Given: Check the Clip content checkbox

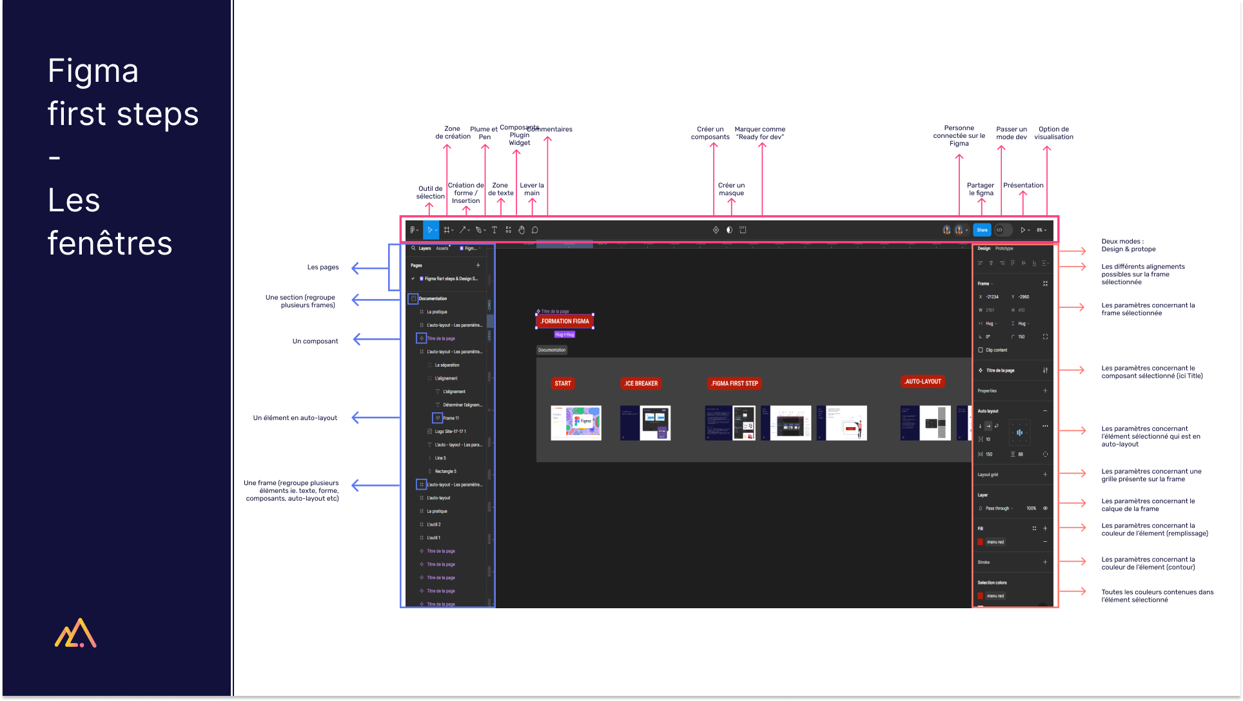Looking at the screenshot, I should 981,350.
